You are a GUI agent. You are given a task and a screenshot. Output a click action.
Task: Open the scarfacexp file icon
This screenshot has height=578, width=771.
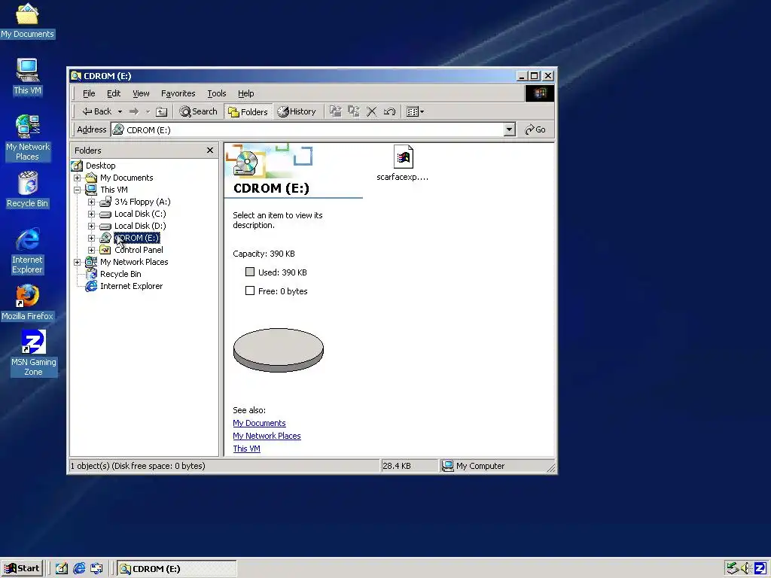[404, 157]
